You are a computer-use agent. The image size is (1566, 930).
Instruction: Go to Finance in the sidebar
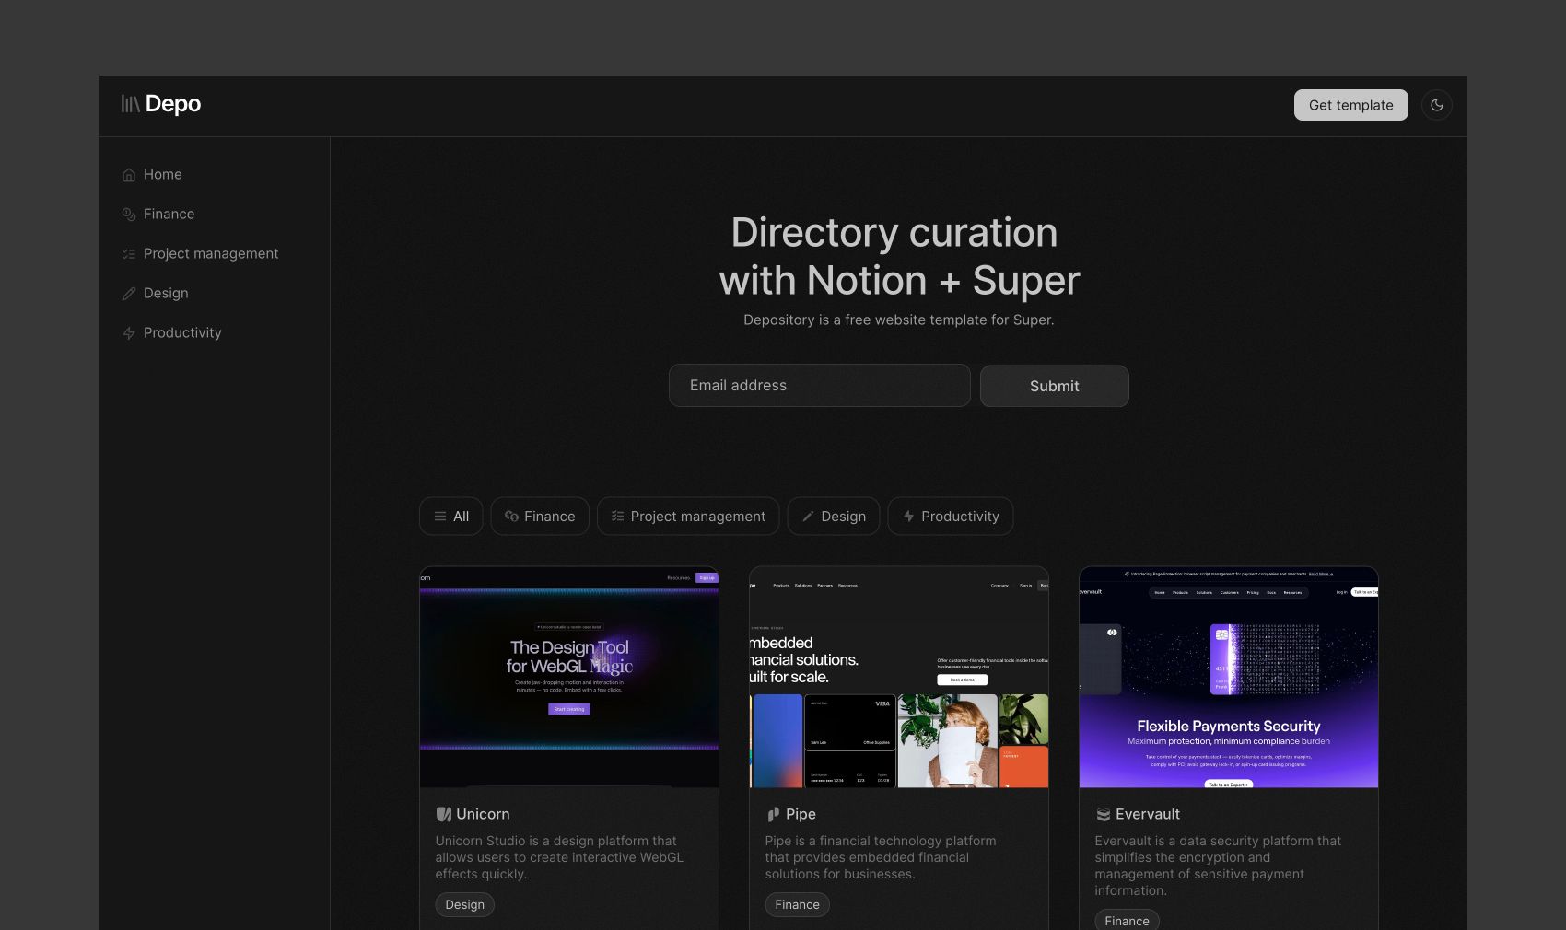[169, 214]
